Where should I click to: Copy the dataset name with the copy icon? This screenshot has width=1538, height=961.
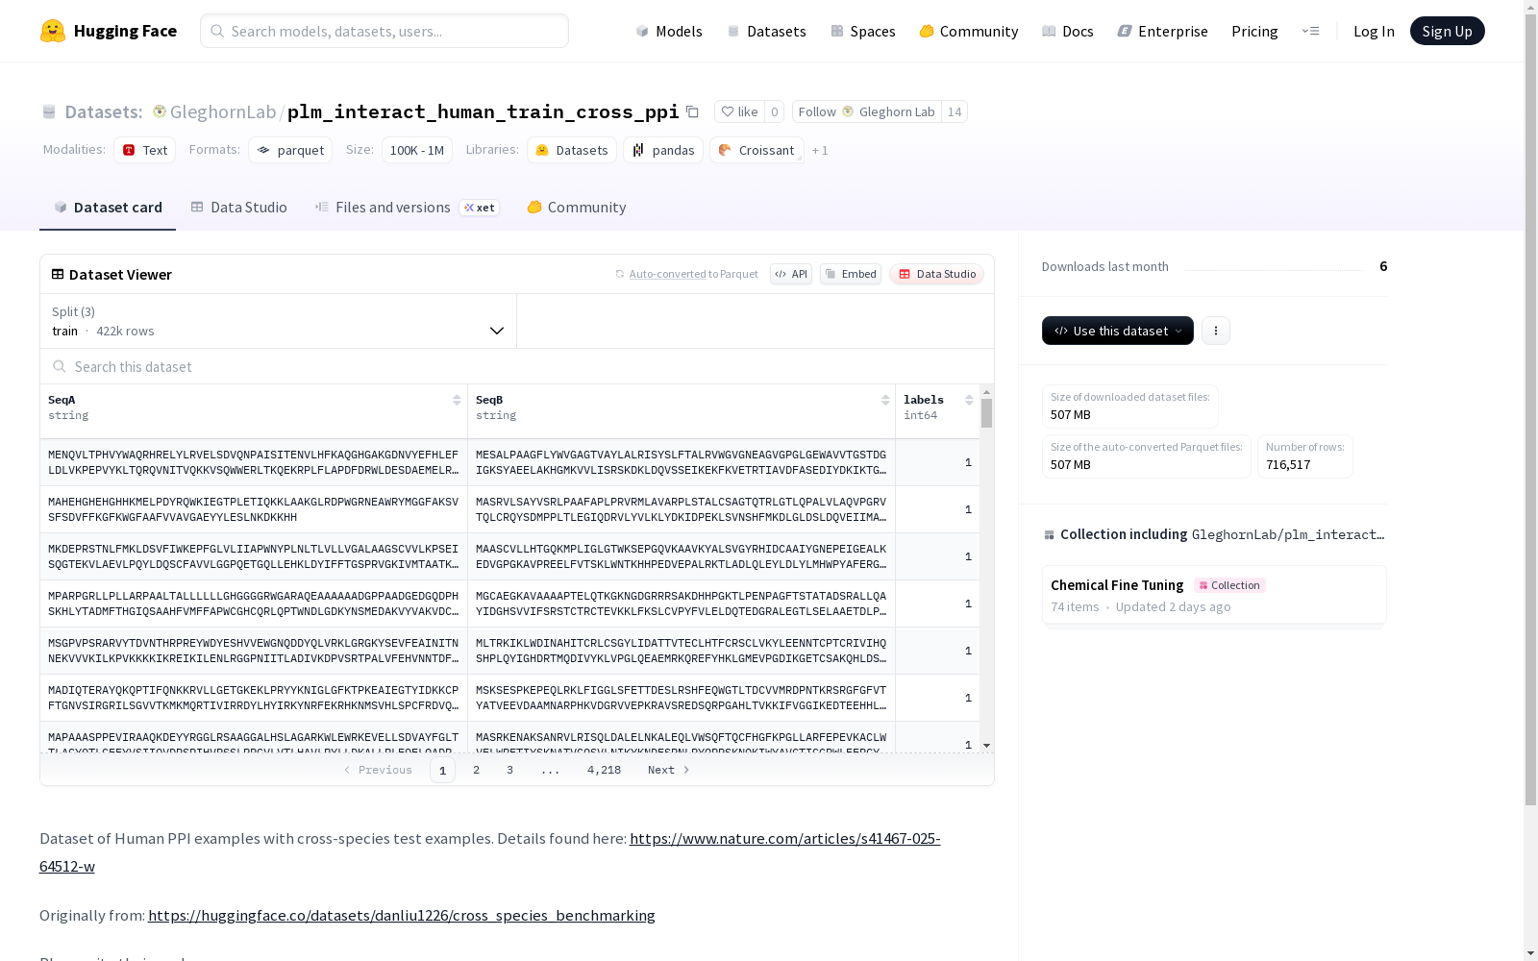[692, 111]
